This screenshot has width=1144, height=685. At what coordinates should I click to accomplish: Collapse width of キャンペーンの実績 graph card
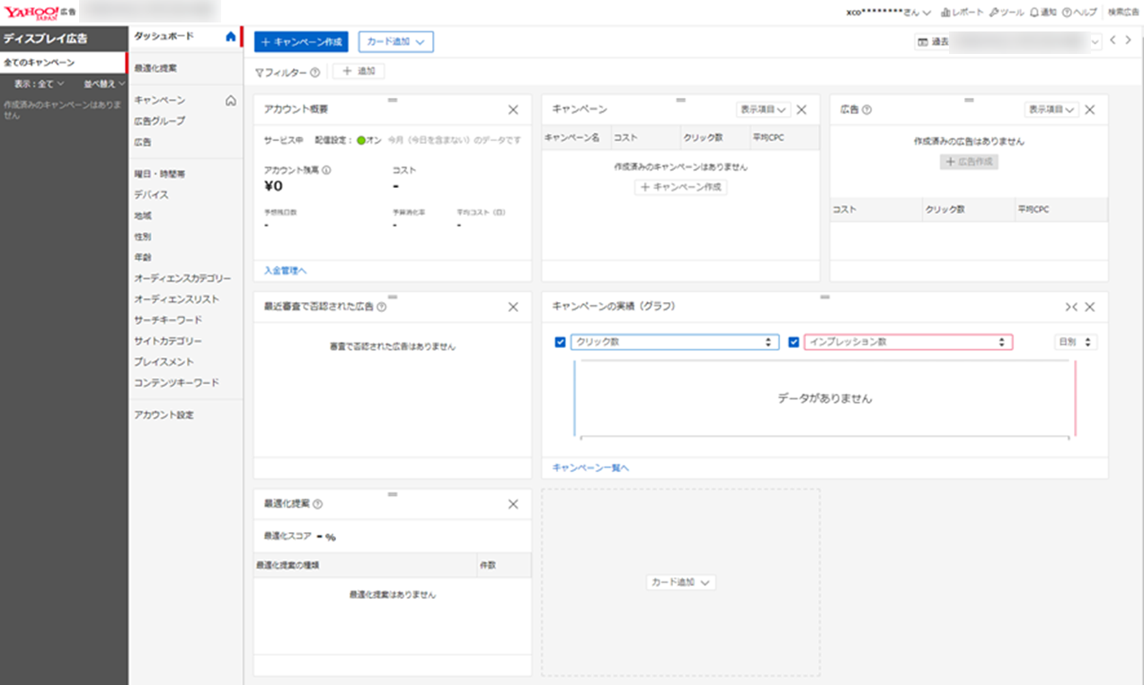(1071, 307)
